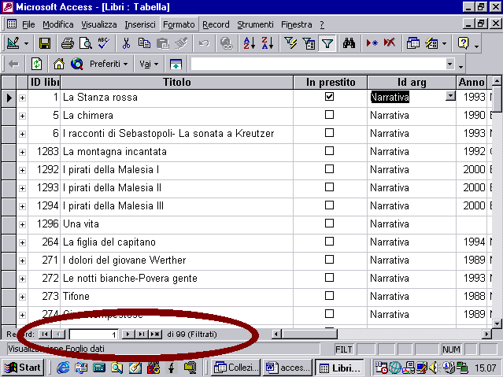This screenshot has width=503, height=377.
Task: Open the Id arg dropdown for Narrativa
Action: pyautogui.click(x=450, y=96)
